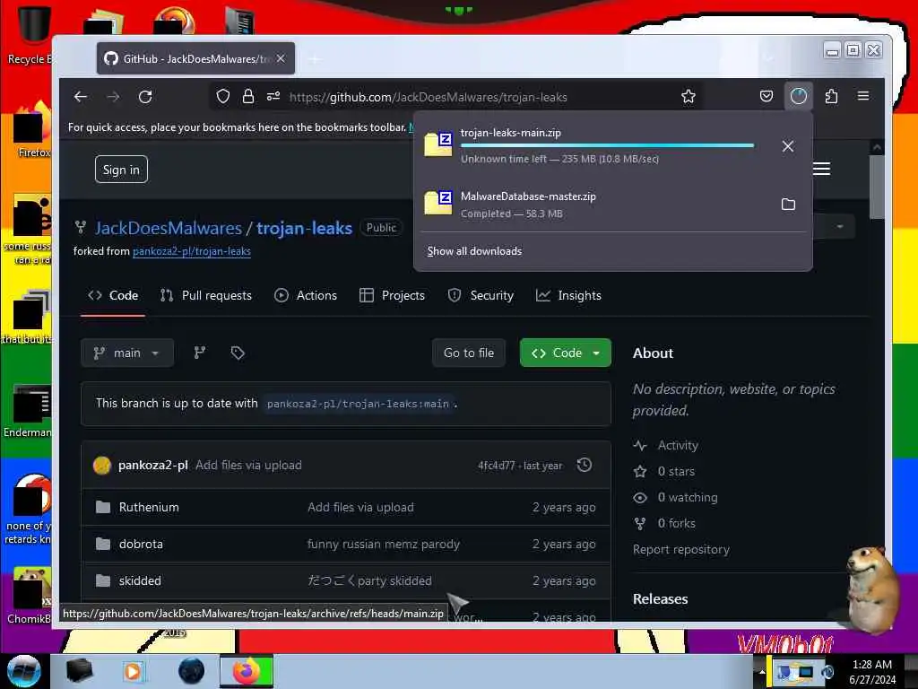Open the Pocket save icon

[x=766, y=96]
